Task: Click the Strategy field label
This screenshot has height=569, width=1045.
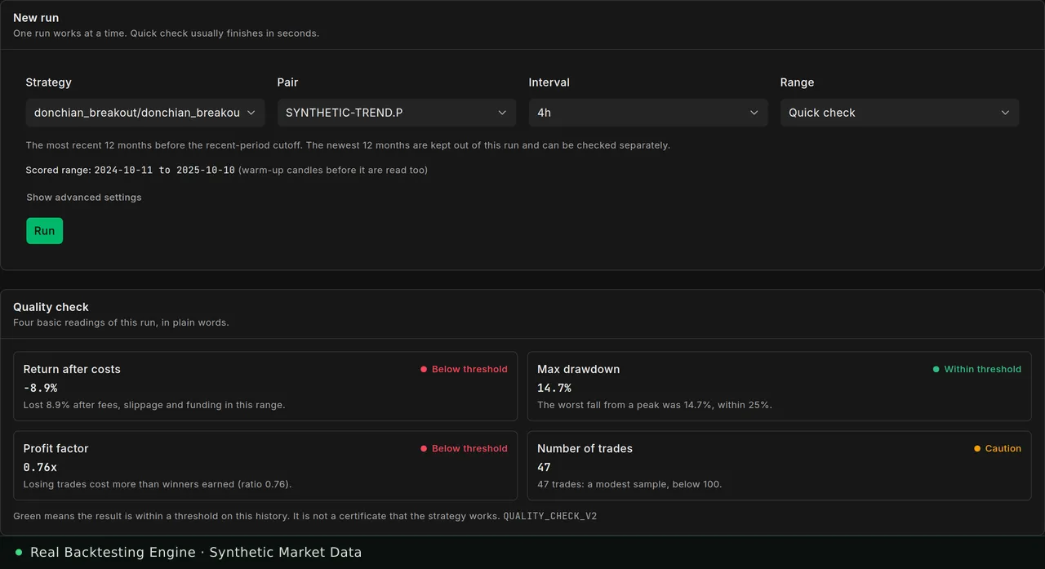Action: click(48, 82)
